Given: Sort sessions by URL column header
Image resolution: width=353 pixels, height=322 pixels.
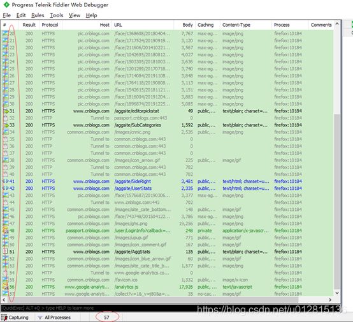Looking at the screenshot, I should [143, 25].
